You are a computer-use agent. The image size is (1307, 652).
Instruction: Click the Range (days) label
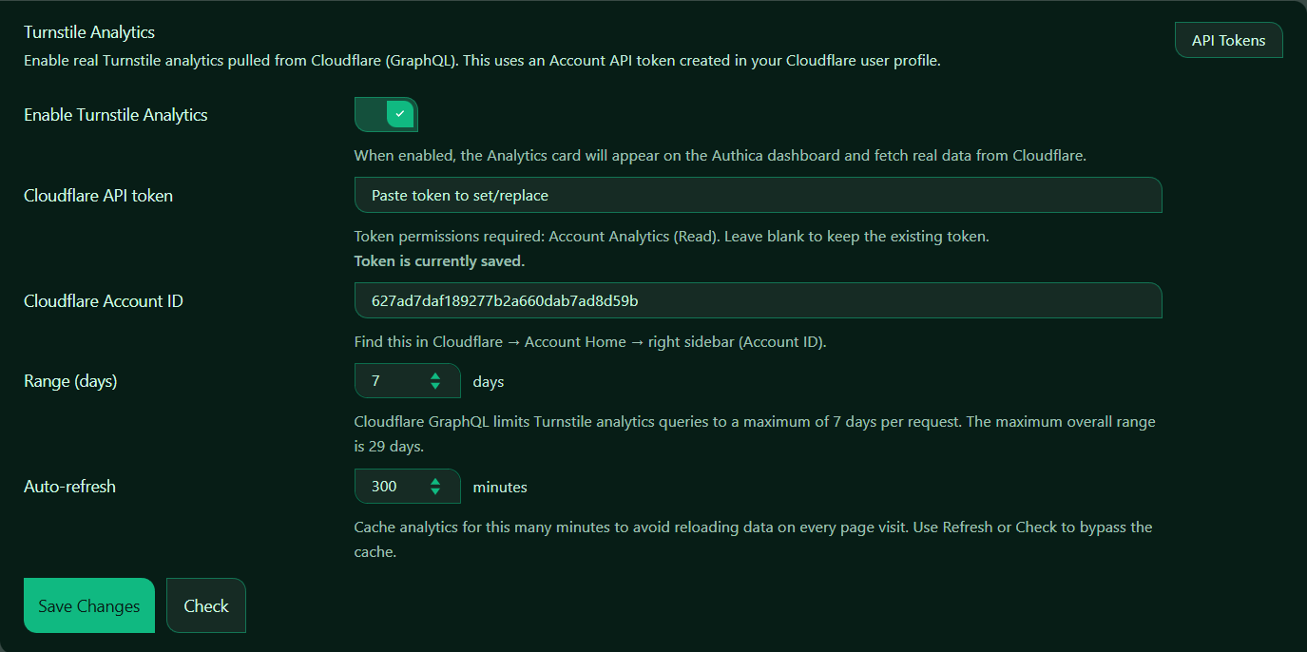pyautogui.click(x=70, y=381)
